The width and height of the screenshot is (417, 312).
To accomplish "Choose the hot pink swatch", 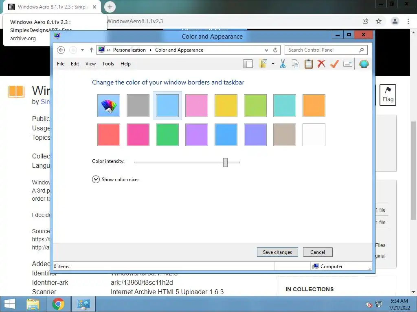I will point(138,135).
